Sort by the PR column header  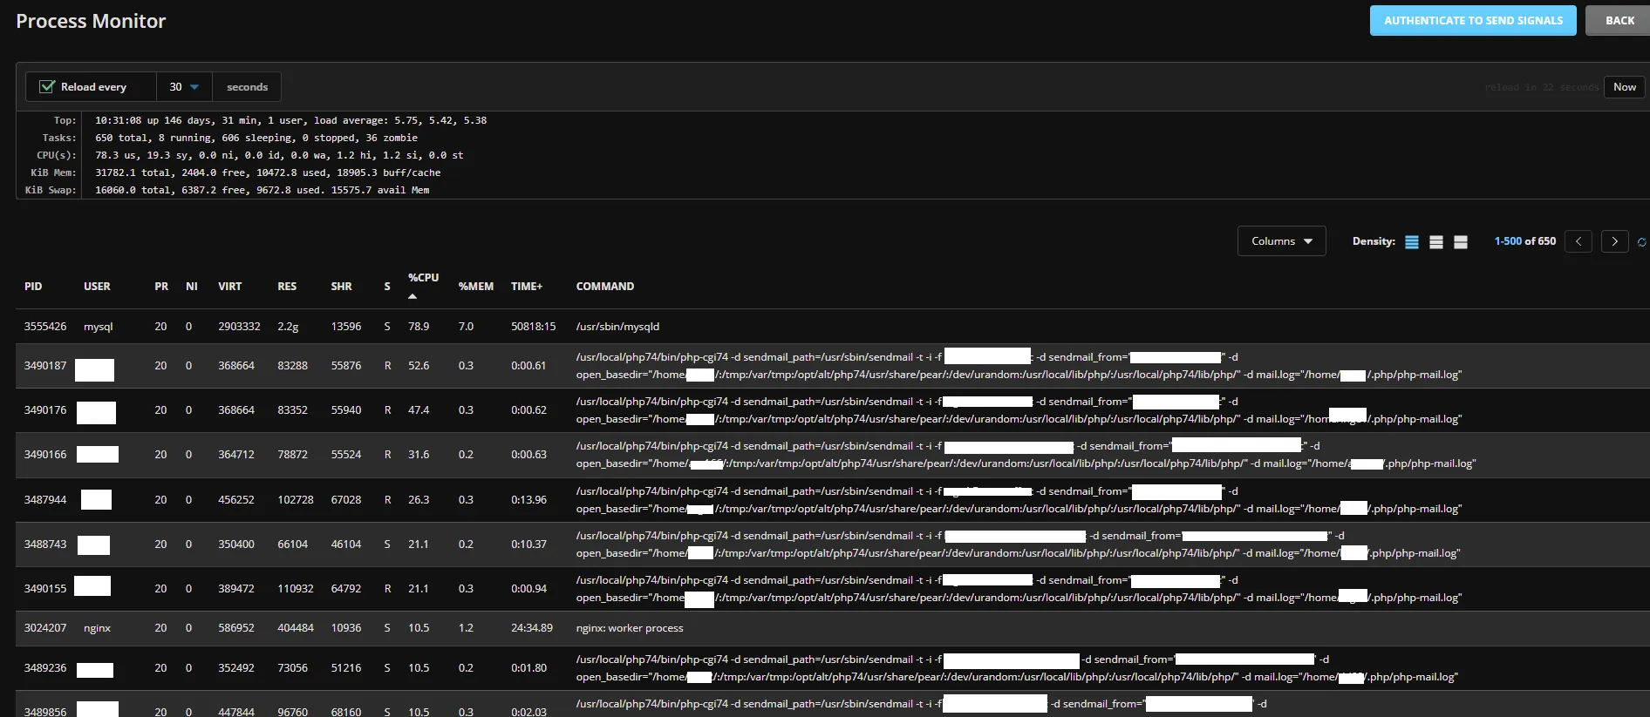tap(161, 287)
